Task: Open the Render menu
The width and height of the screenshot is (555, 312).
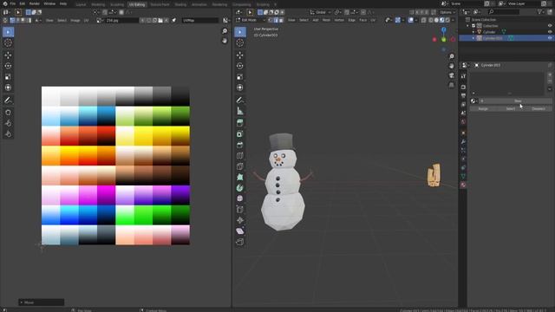Action: [35, 3]
